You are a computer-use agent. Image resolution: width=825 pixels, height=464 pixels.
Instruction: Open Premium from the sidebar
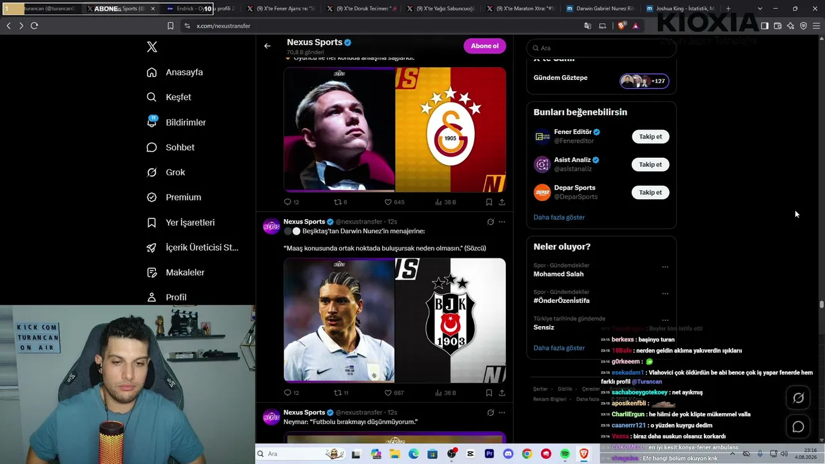coord(173,197)
